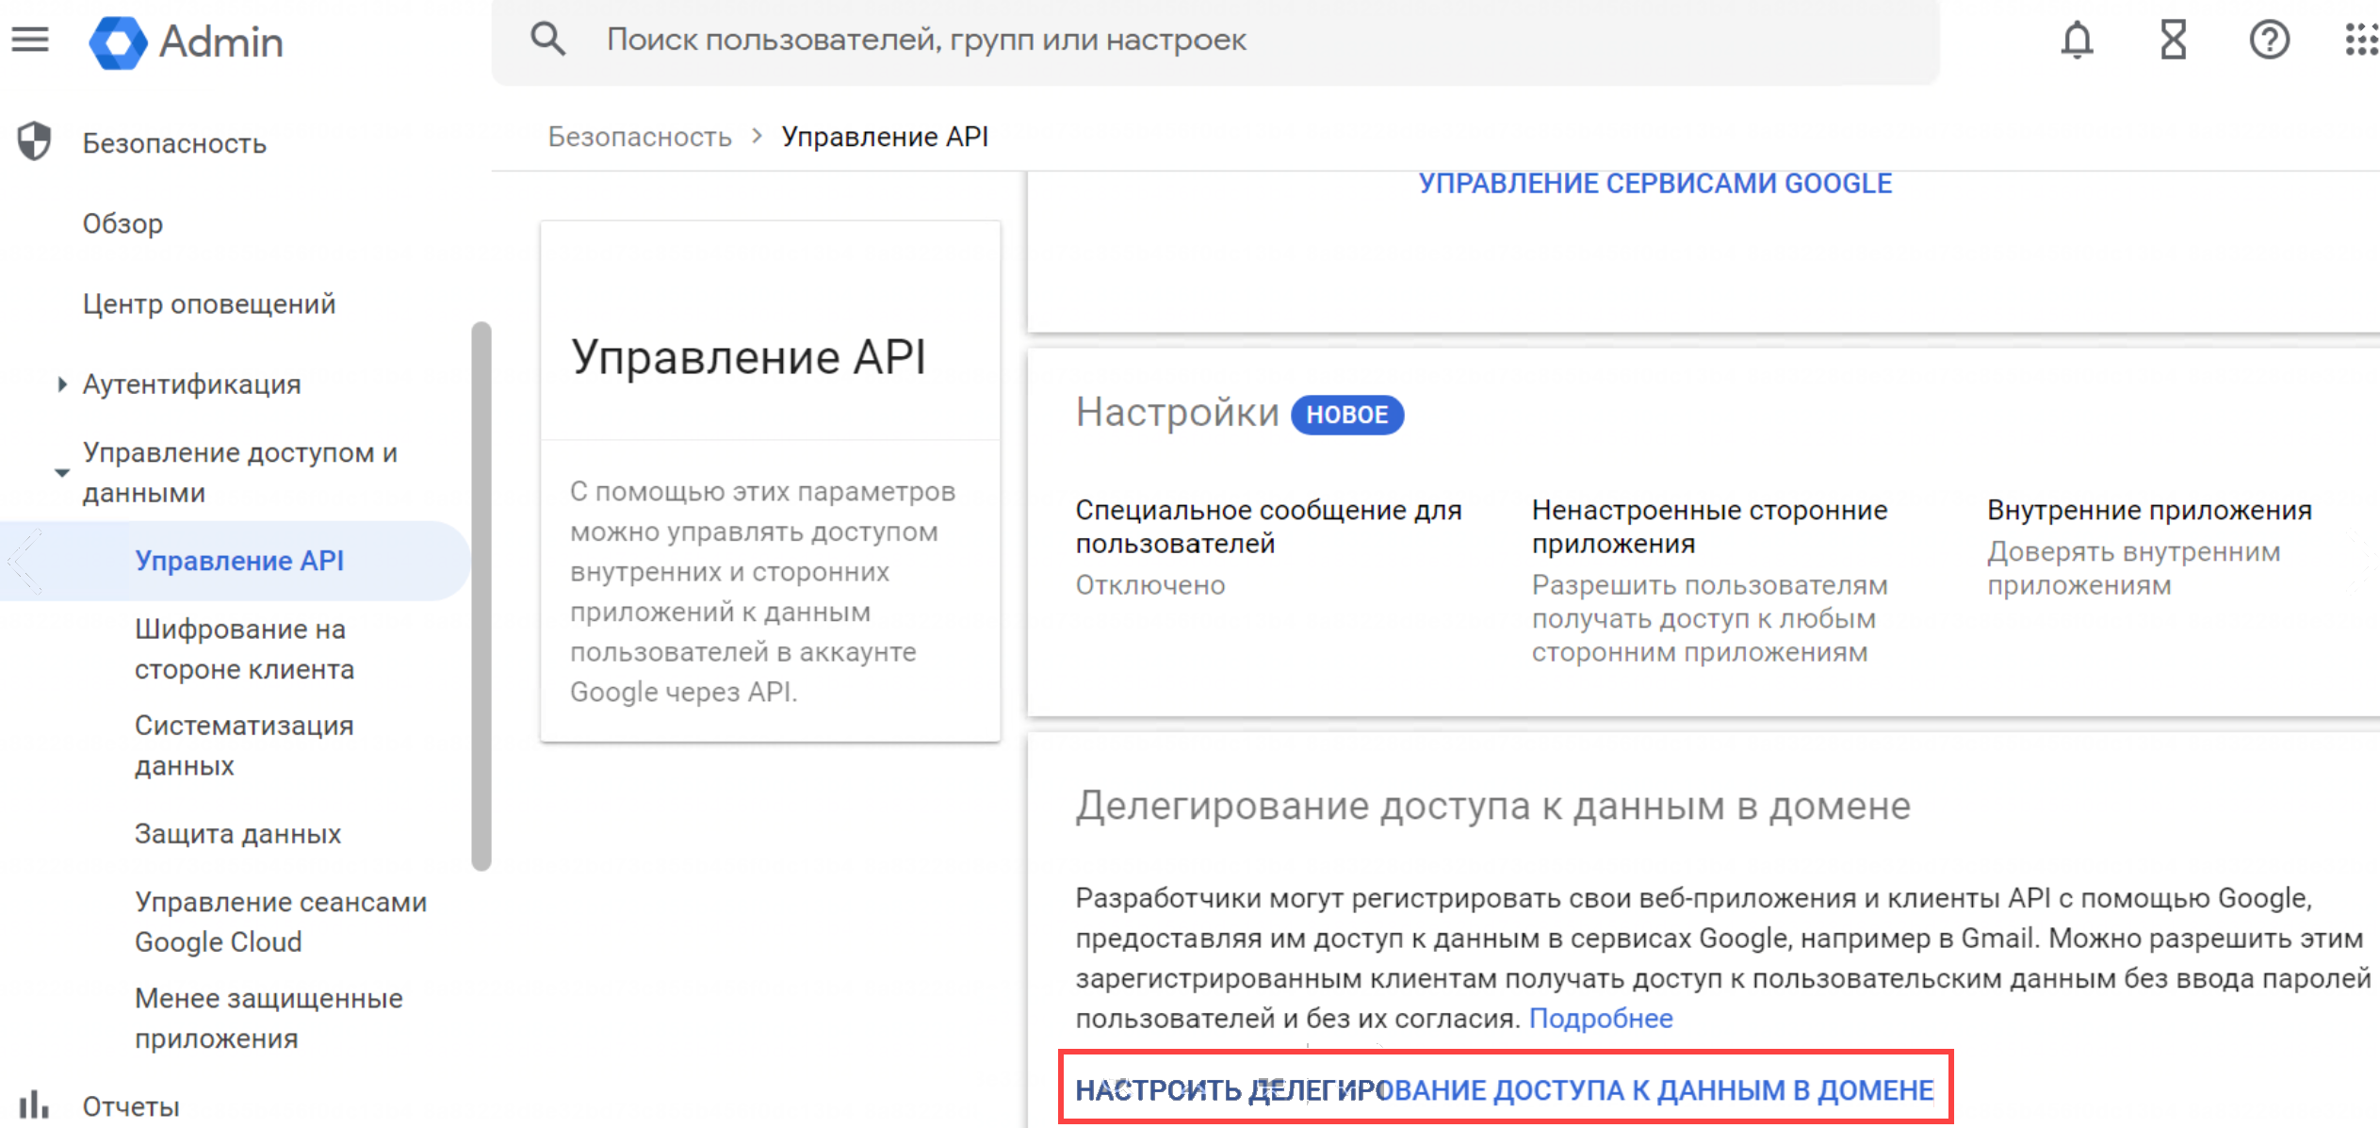Select Управление API in sidebar
2380x1128 pixels.
pyautogui.click(x=238, y=561)
